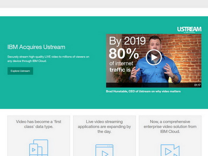This screenshot has width=208, height=156.
Task: Click the browser window play icon
Action: click(104, 150)
